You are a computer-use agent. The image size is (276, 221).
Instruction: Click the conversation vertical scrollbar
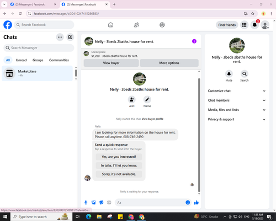click(x=199, y=135)
